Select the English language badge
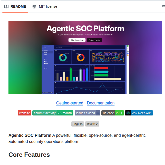This screenshot has height=165, width=165. pos(77,124)
